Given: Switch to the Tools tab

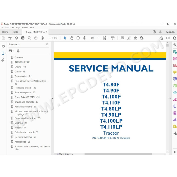Looking at the screenshot, I should pyautogui.click(x=15, y=32).
